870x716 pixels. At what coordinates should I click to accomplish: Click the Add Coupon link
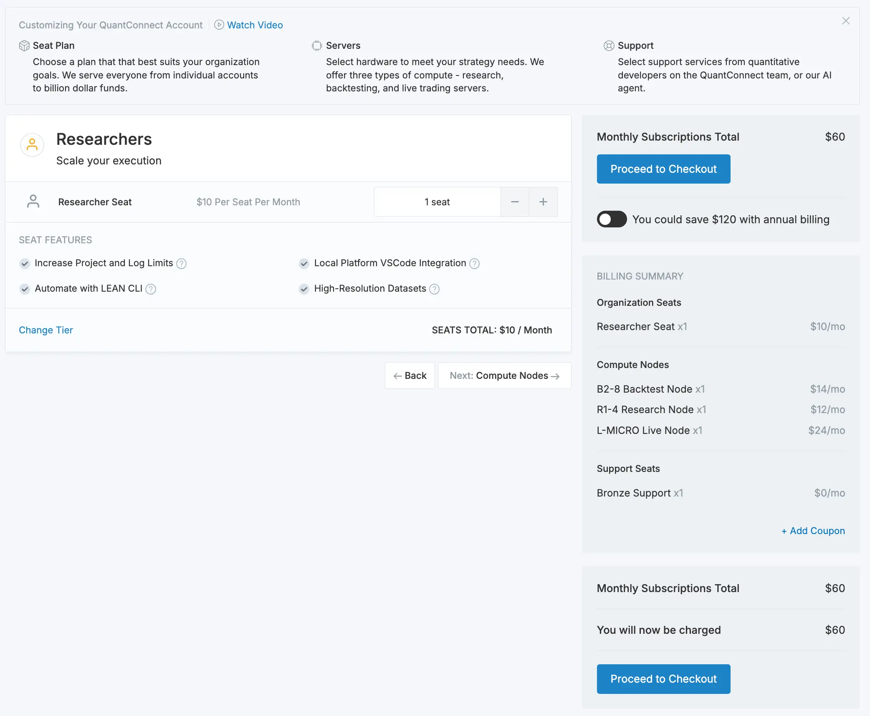813,531
